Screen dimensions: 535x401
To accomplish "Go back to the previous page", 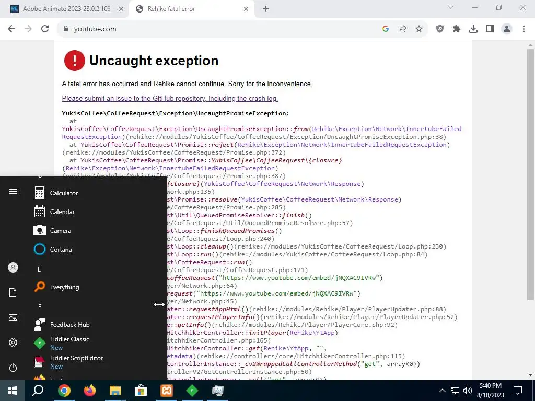I will pos(11,29).
